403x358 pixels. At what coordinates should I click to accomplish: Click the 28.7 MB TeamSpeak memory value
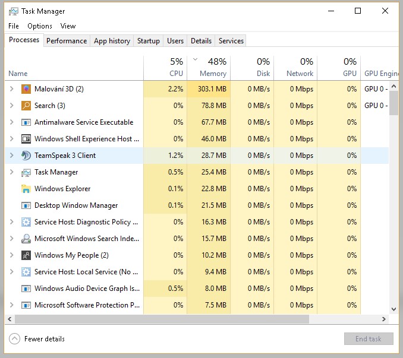click(x=214, y=156)
